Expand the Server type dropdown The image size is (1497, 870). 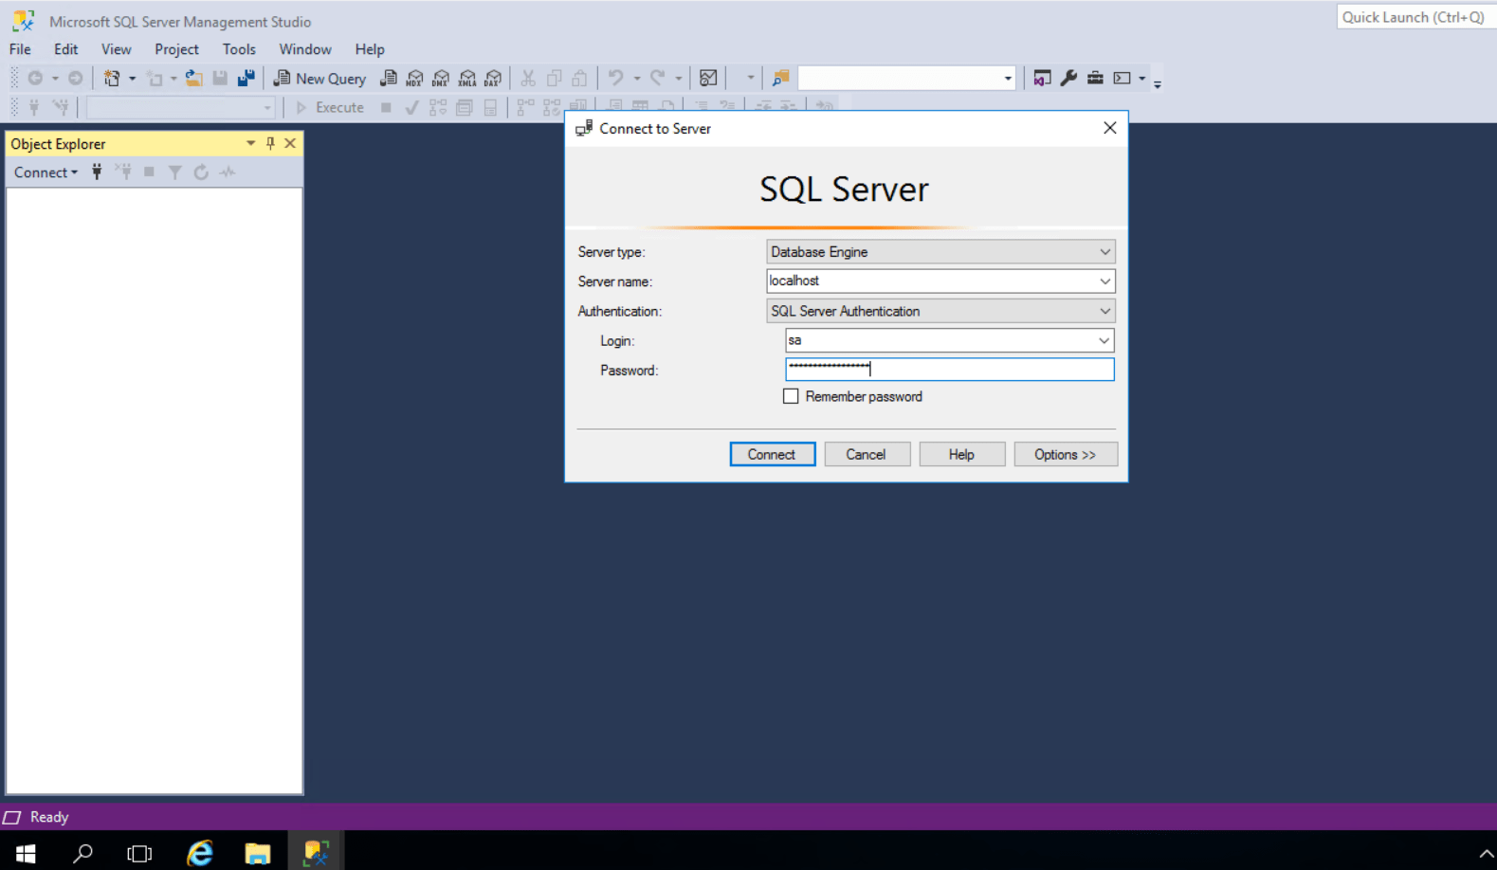pyautogui.click(x=1104, y=252)
